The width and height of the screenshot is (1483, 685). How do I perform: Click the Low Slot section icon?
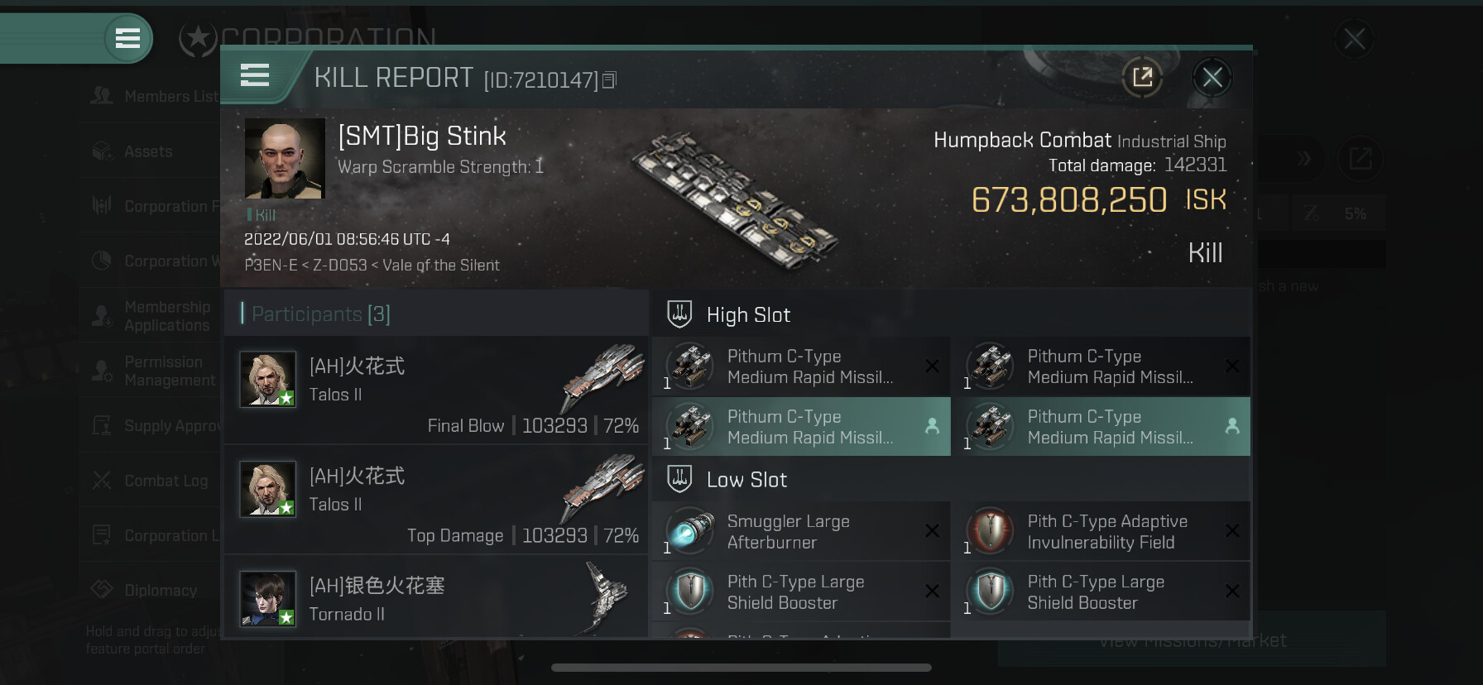(679, 479)
